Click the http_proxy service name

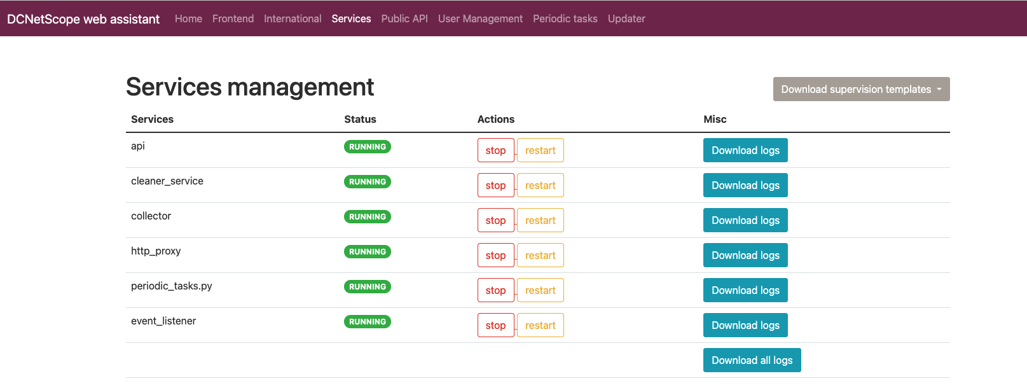coord(156,251)
